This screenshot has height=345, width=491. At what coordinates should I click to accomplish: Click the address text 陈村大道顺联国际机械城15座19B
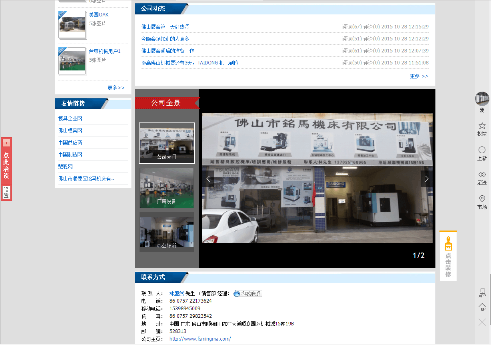tap(258, 324)
